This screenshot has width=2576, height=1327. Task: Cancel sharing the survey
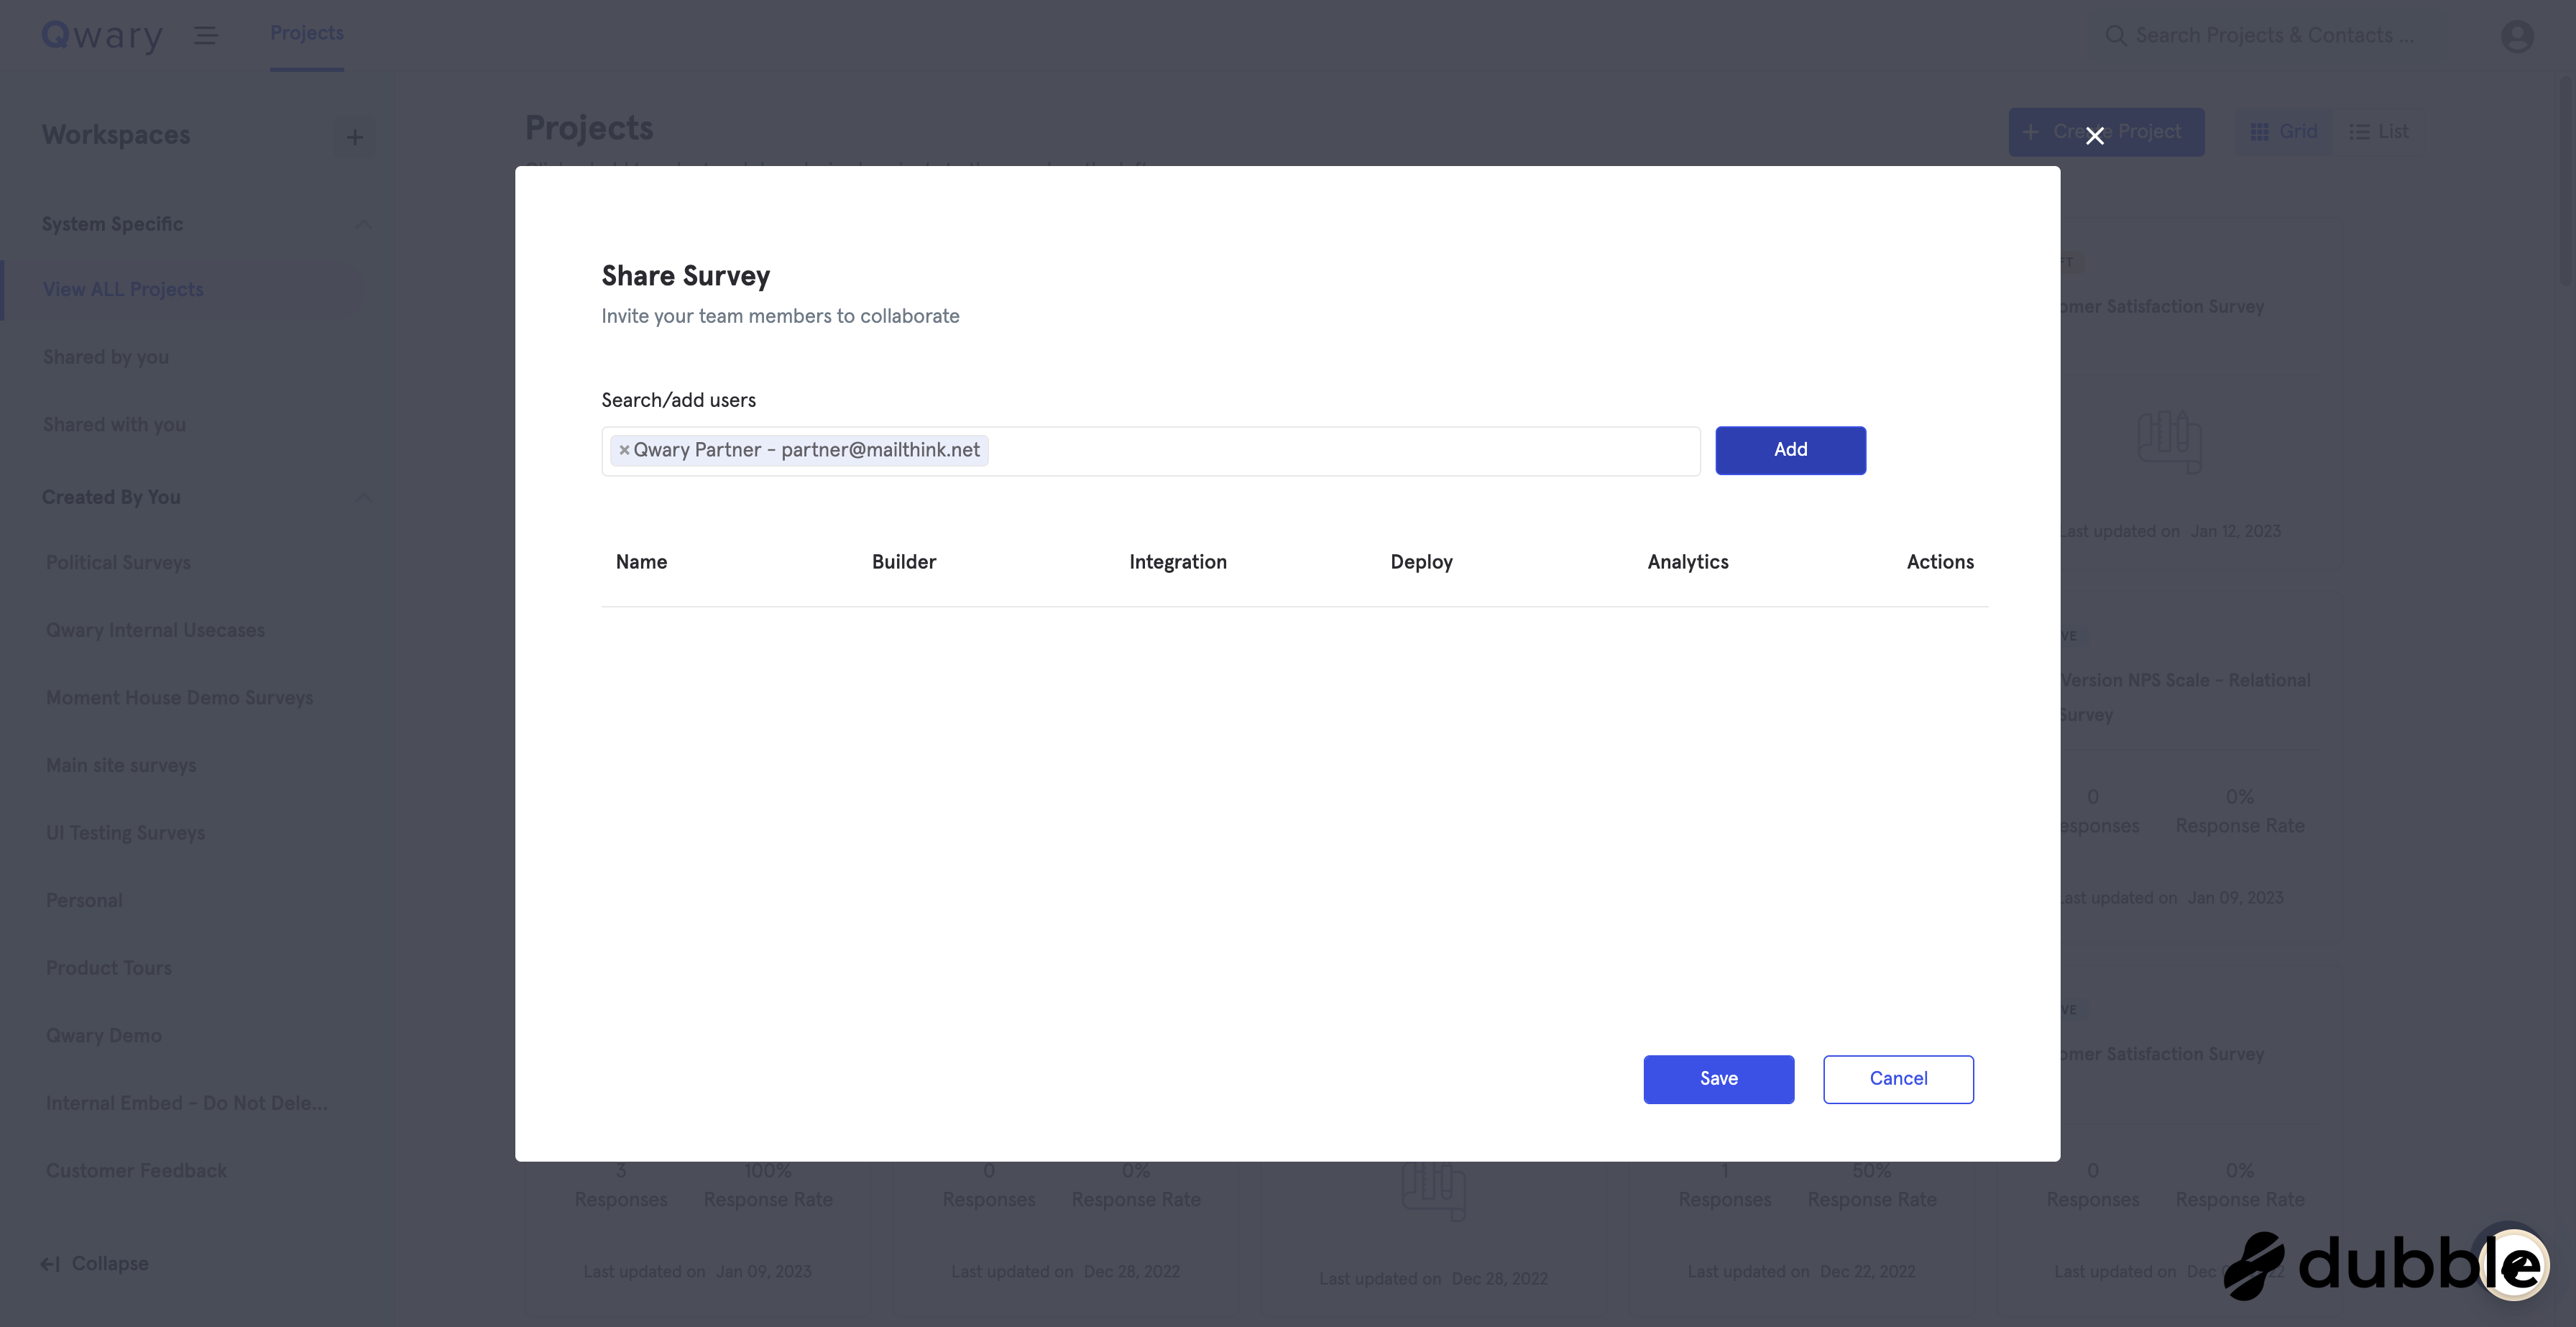point(1898,1079)
